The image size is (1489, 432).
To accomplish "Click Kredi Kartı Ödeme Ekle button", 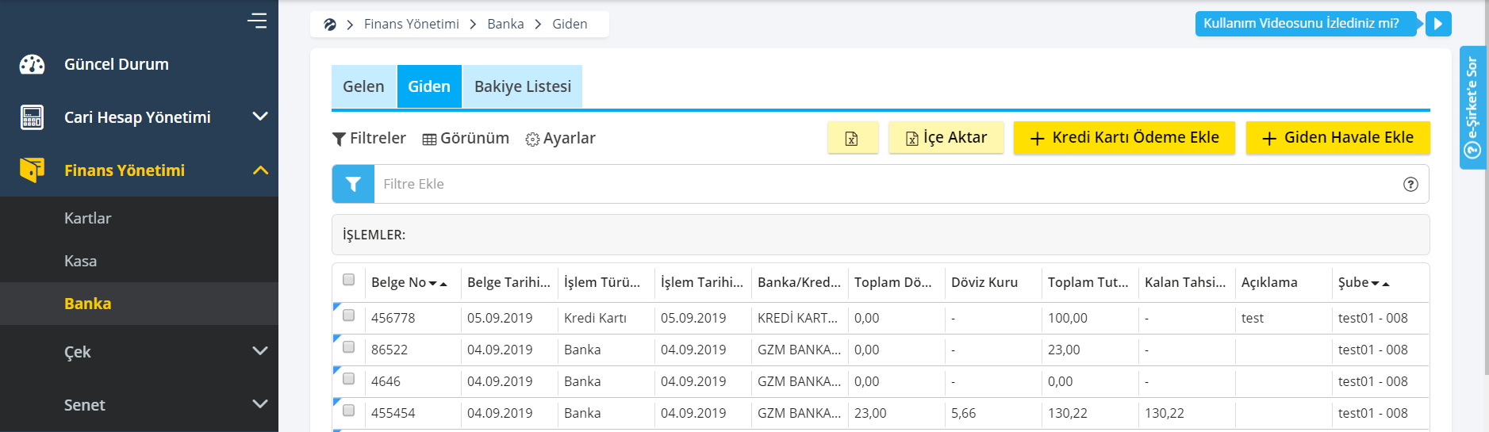I will (x=1124, y=138).
